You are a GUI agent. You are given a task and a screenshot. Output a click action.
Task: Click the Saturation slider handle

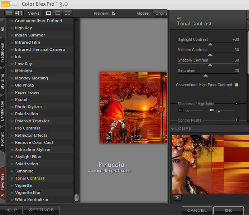206,75
